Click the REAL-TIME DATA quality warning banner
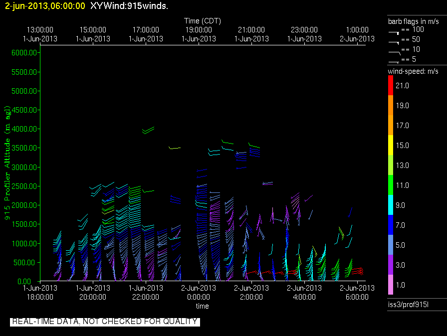This screenshot has height=336, width=447. pyautogui.click(x=105, y=322)
